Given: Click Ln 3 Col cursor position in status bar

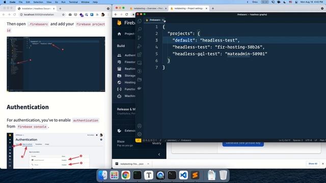Looking at the screenshot, I should pos(284,140).
